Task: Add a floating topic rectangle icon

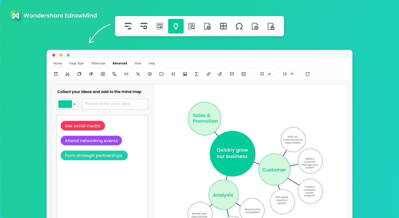Action: (x=126, y=74)
